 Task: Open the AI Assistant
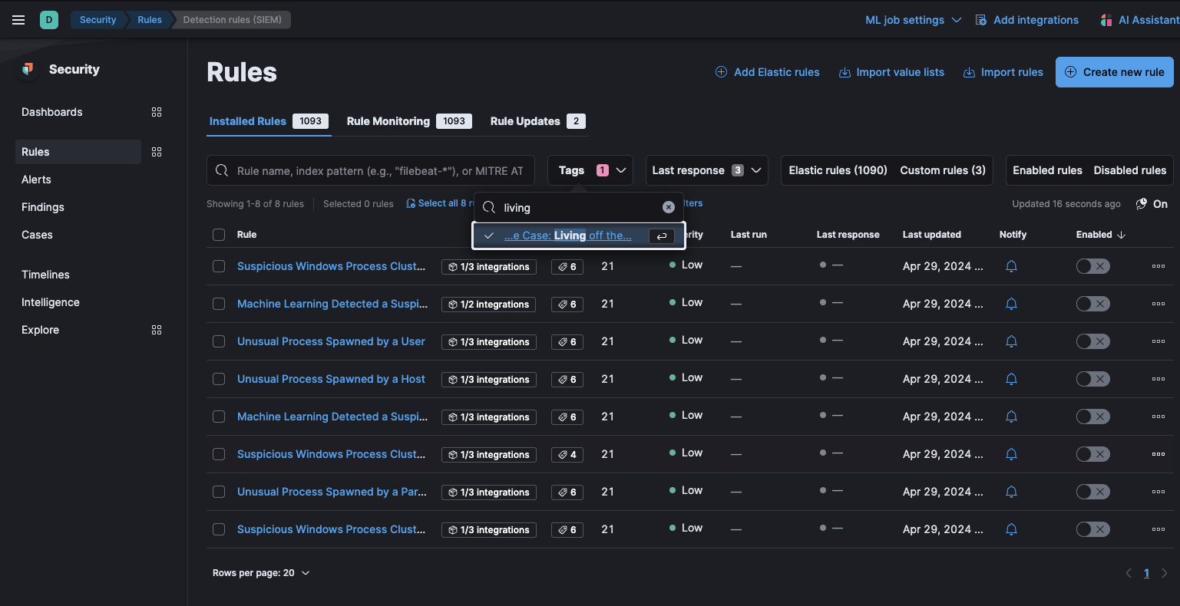pyautogui.click(x=1138, y=20)
